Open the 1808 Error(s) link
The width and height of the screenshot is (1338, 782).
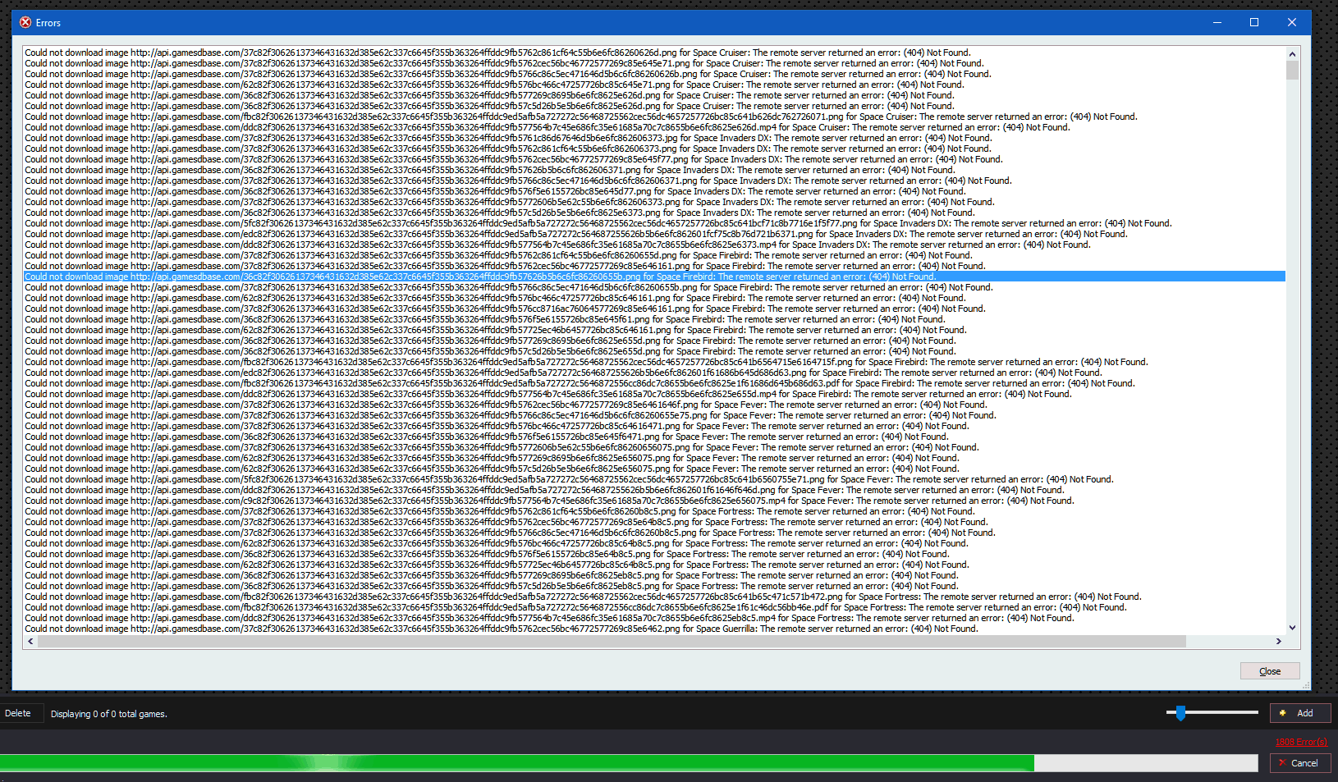pyautogui.click(x=1300, y=740)
